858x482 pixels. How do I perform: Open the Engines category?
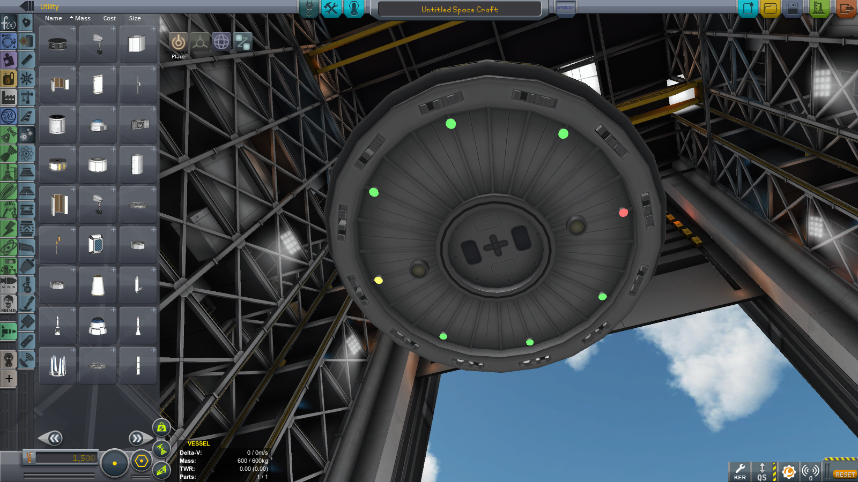click(27, 60)
